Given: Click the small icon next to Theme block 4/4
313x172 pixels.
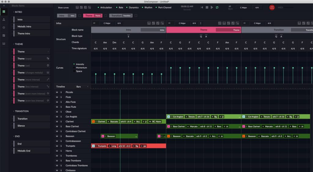Looking at the screenshot, I should tap(201, 23).
